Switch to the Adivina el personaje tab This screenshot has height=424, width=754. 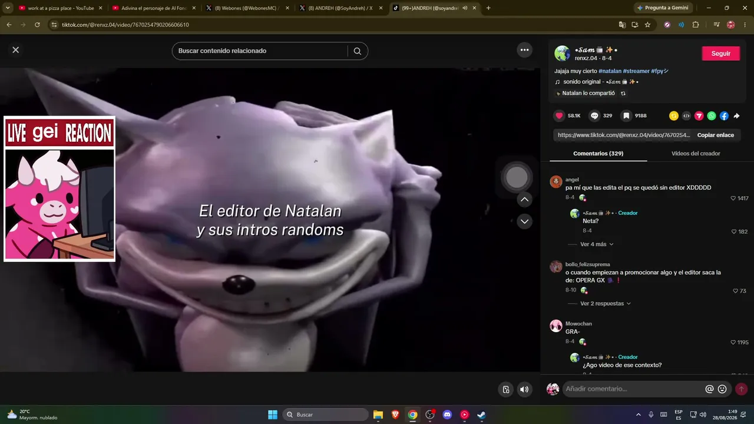pyautogui.click(x=154, y=8)
